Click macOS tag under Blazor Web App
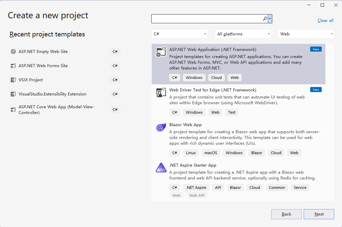342x227 pixels. coord(211,153)
